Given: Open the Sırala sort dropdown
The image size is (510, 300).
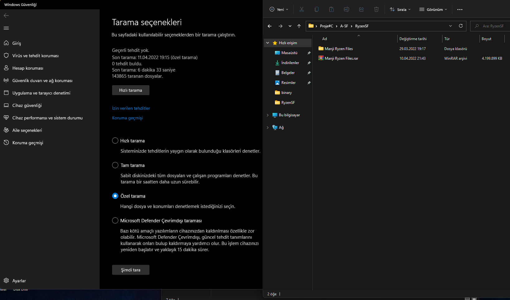Looking at the screenshot, I should click(x=400, y=9).
